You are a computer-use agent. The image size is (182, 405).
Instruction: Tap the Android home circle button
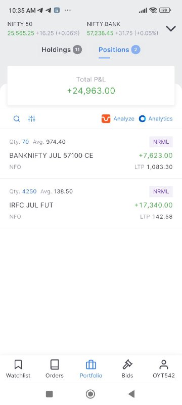tap(90, 394)
